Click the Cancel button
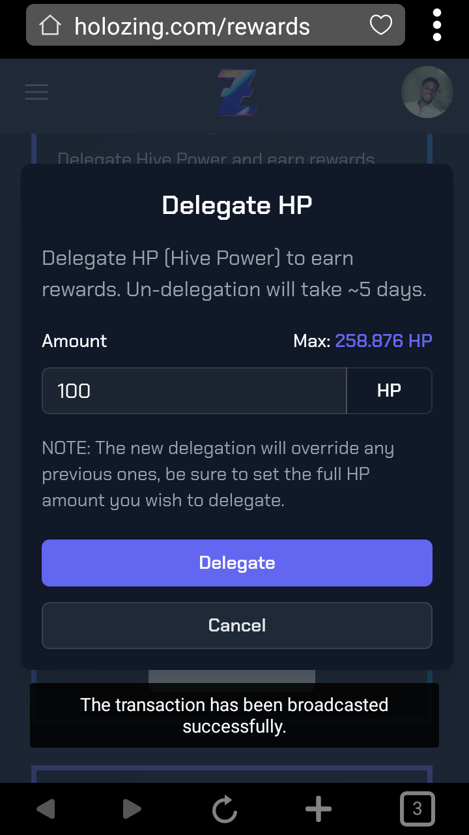Screen dimensions: 469x835 237,626
